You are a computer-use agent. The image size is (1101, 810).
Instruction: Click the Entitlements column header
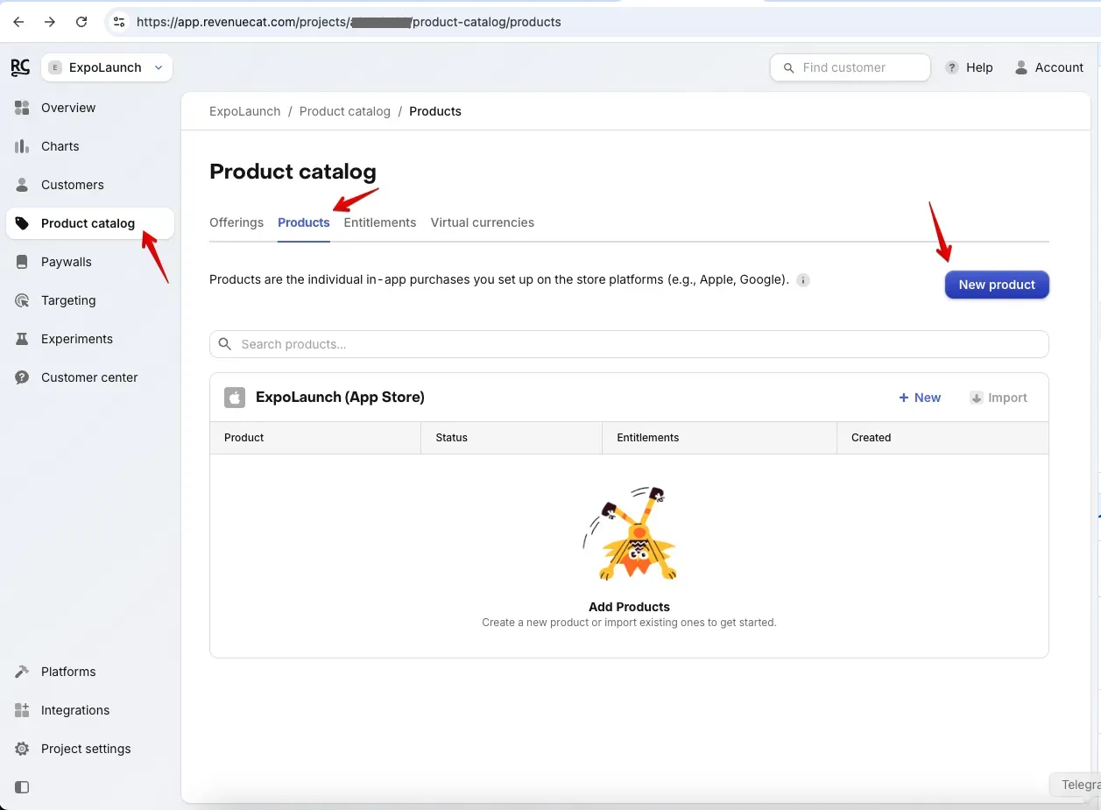point(648,438)
